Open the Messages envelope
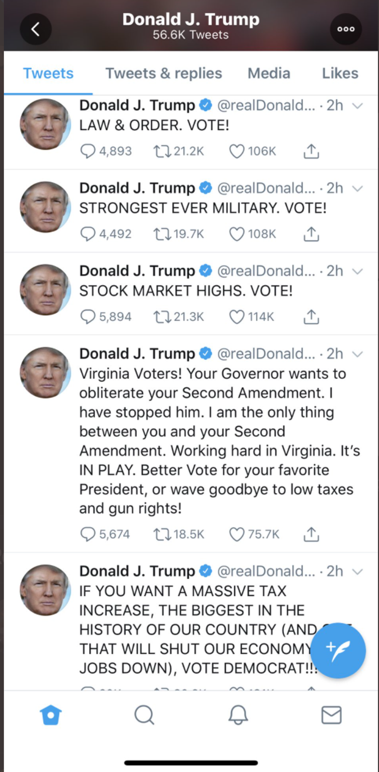 pos(331,714)
